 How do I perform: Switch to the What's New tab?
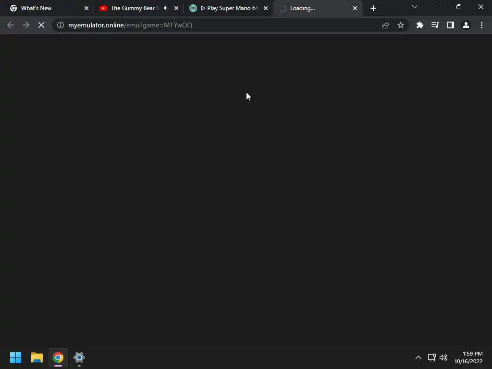point(47,8)
